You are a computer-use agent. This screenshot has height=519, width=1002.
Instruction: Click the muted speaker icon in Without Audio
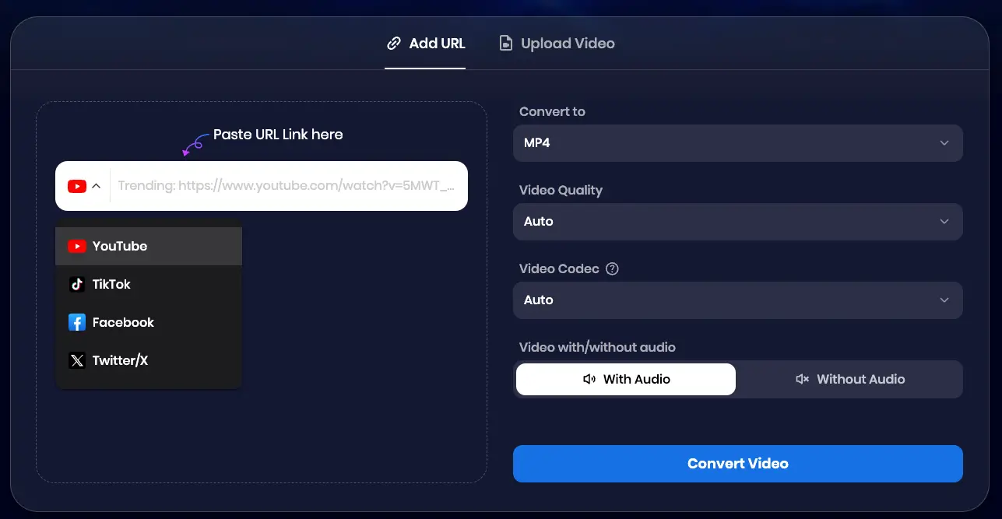click(x=802, y=380)
